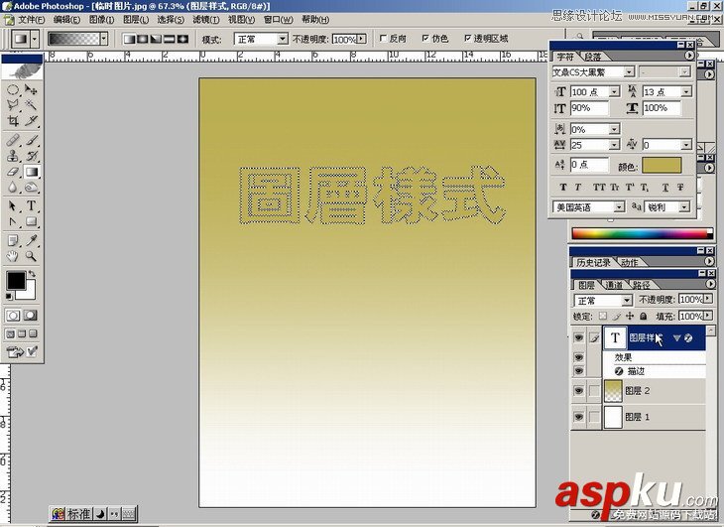Viewport: 724px width, 527px height.
Task: Toggle the 仿色 (Dither) checkbox
Action: [425, 39]
